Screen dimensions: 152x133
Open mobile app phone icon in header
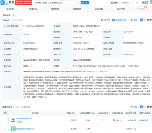pos(132,3)
